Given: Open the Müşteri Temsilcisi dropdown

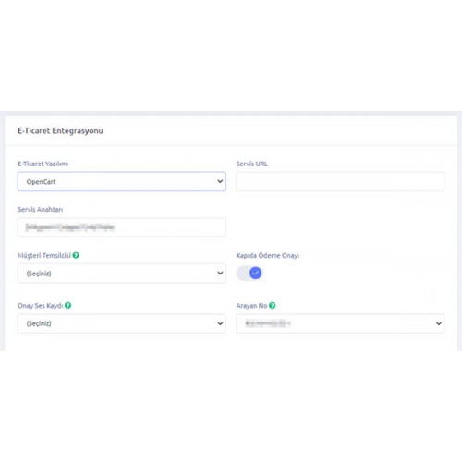Looking at the screenshot, I should 122,274.
